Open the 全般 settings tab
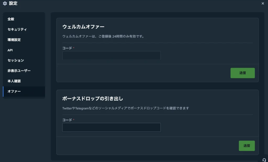The width and height of the screenshot is (268, 162). (x=11, y=19)
